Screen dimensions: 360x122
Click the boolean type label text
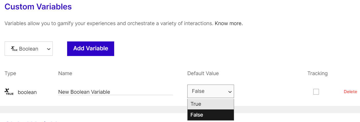[27, 92]
